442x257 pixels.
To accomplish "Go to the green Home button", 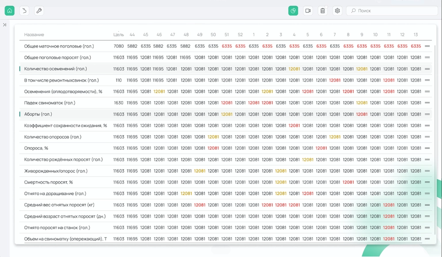I will [x=10, y=11].
